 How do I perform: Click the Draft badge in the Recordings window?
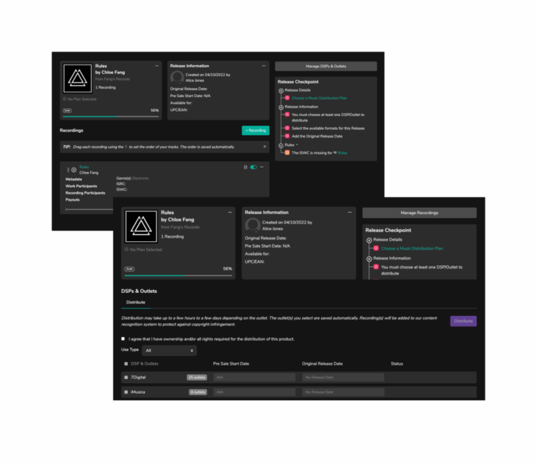click(x=67, y=110)
